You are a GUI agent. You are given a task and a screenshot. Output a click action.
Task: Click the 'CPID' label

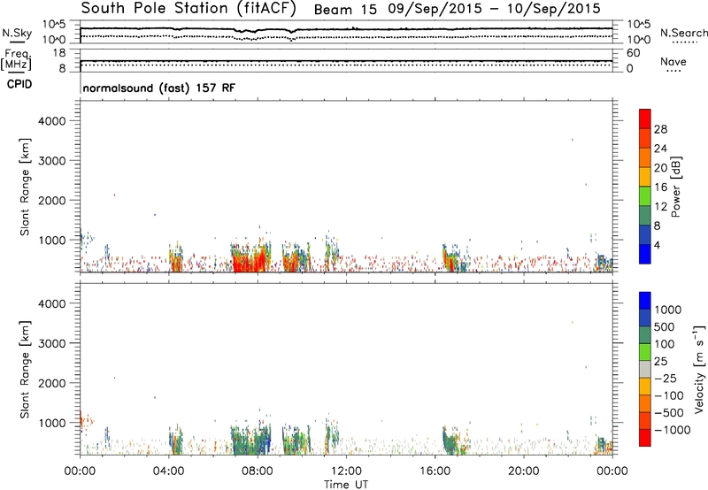point(19,84)
